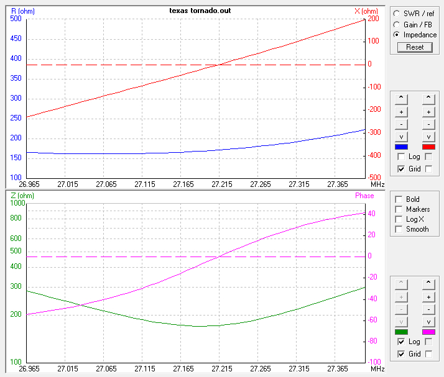This screenshot has width=444, height=377.
Task: Select the Gain / FB radio option
Action: (397, 24)
